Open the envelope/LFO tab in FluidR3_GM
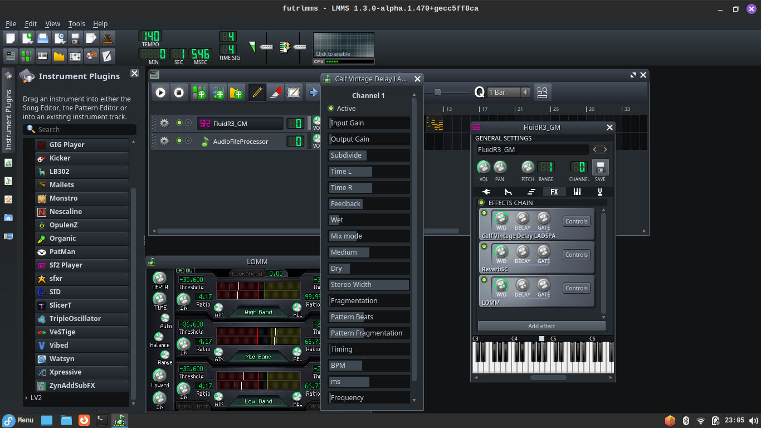The image size is (761, 428). click(x=508, y=192)
